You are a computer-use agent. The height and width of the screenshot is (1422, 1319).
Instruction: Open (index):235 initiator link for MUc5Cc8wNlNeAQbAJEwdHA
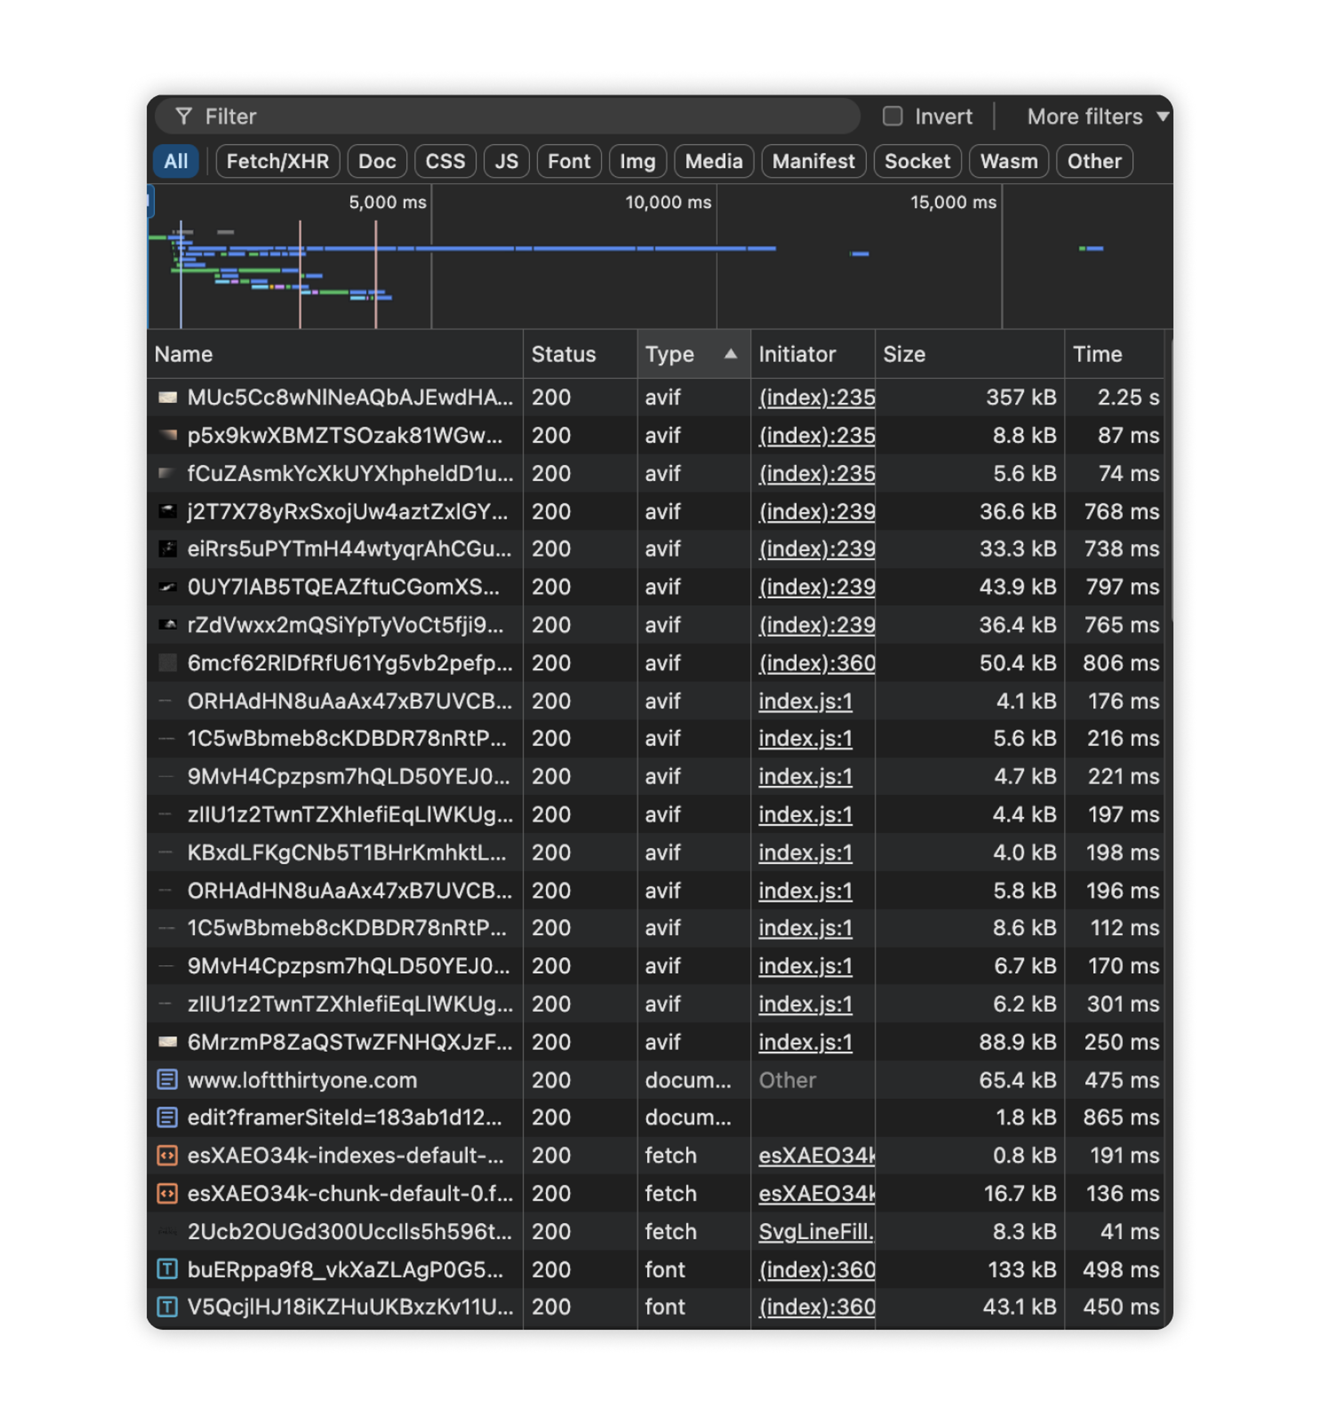[x=816, y=397]
